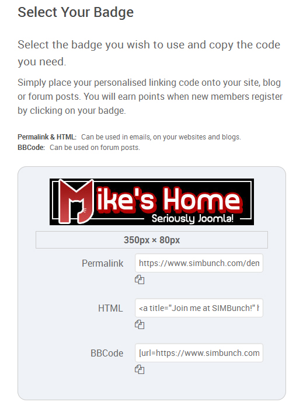Click the text 'Can be used on forum posts.'
Screen dimensions: 303x409
[95, 148]
